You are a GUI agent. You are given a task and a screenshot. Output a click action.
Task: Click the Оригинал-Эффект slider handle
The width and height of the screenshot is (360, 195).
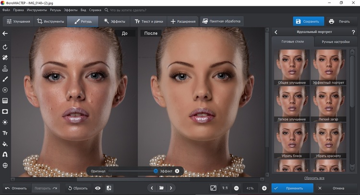pyautogui.click(x=156, y=171)
